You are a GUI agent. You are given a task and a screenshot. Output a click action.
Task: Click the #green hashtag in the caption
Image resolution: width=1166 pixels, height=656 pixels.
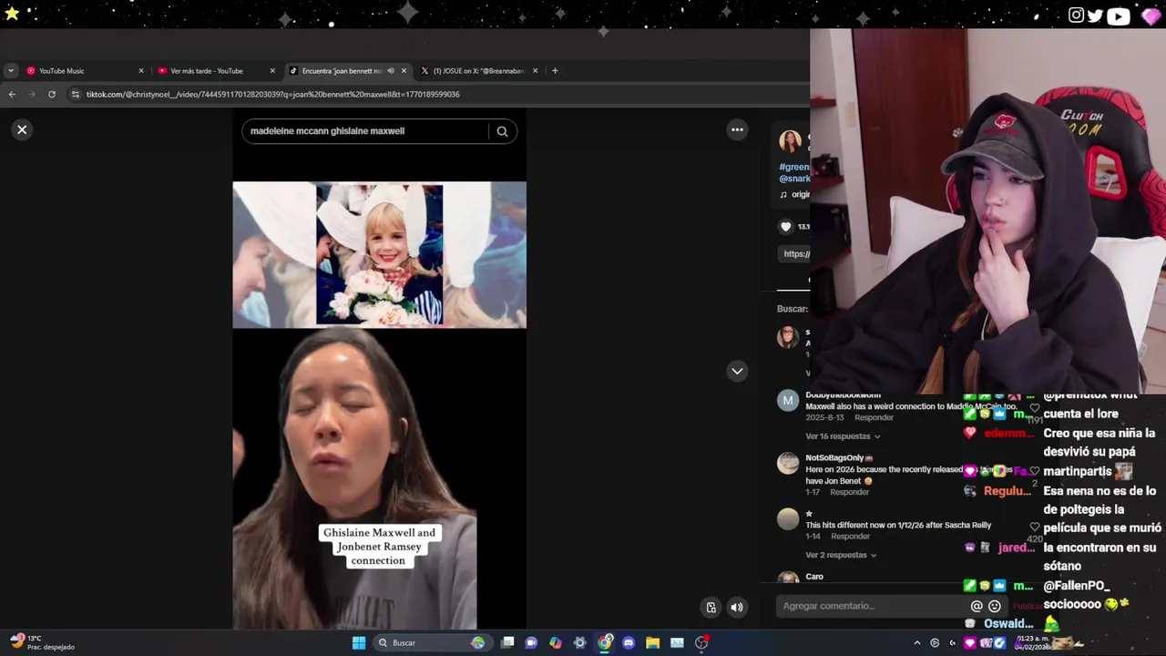coord(794,168)
